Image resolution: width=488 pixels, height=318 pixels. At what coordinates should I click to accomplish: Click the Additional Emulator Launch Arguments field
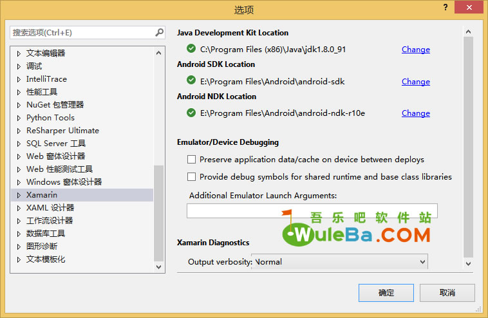pos(312,210)
